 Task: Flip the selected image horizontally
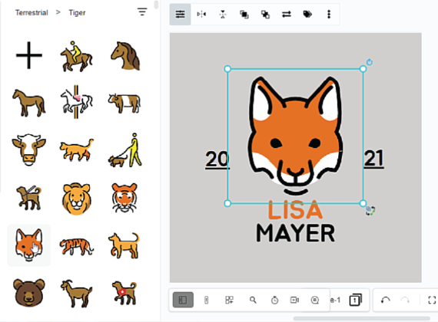point(201,15)
